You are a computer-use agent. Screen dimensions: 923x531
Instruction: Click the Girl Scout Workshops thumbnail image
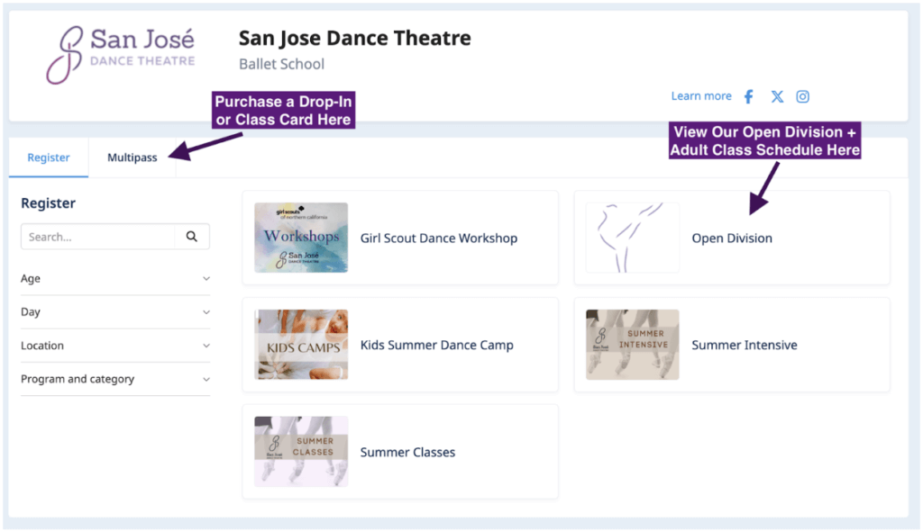click(x=301, y=238)
